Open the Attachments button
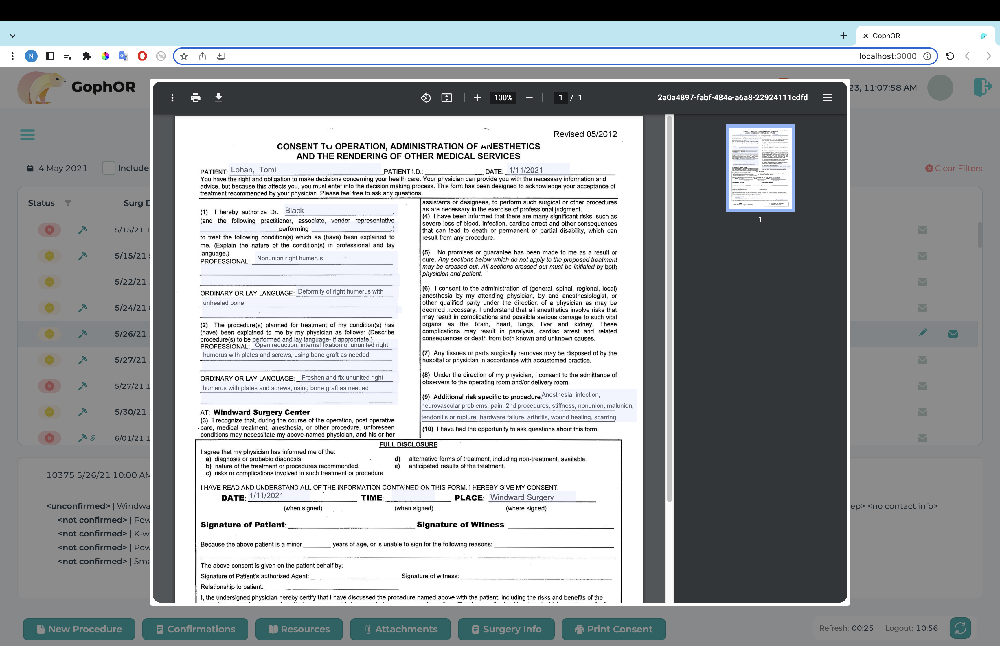The image size is (1000, 646). click(400, 629)
